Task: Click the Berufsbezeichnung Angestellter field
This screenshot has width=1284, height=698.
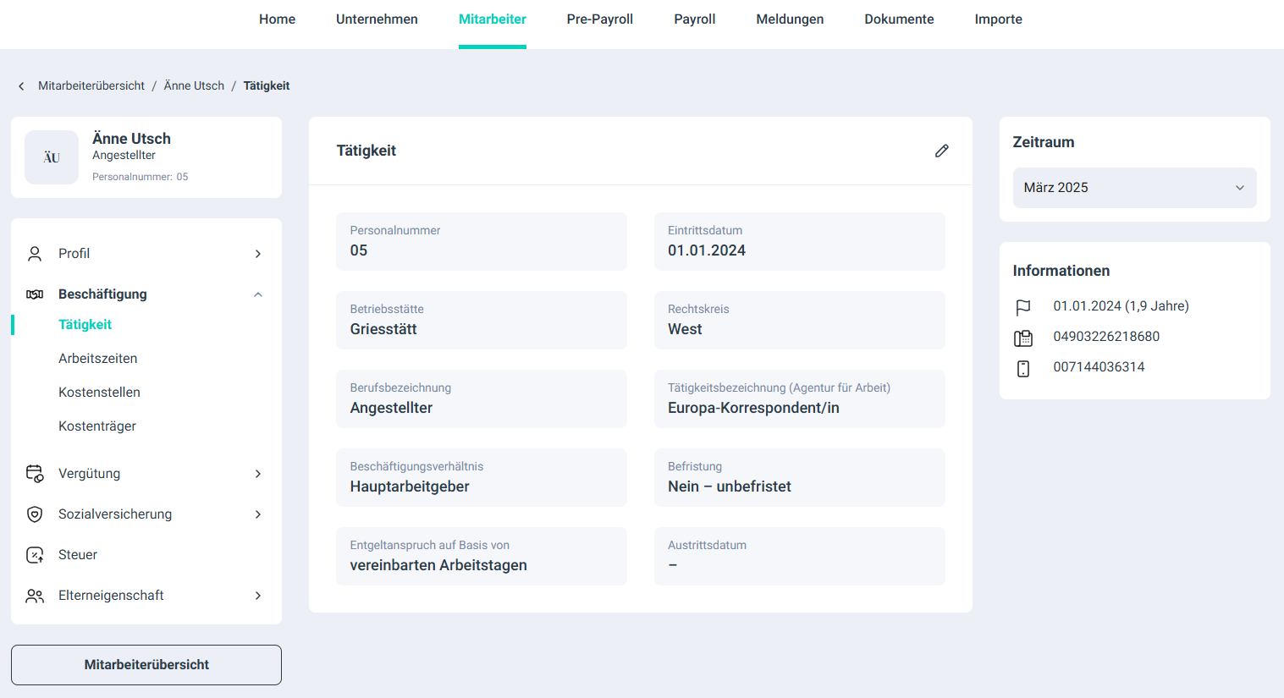Action: 481,398
